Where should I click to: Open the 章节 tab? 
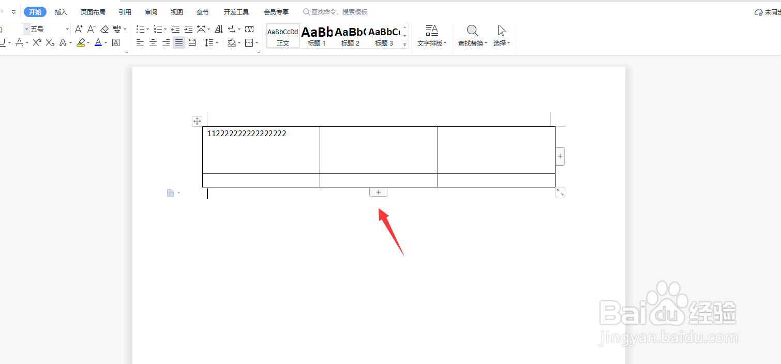tap(203, 12)
